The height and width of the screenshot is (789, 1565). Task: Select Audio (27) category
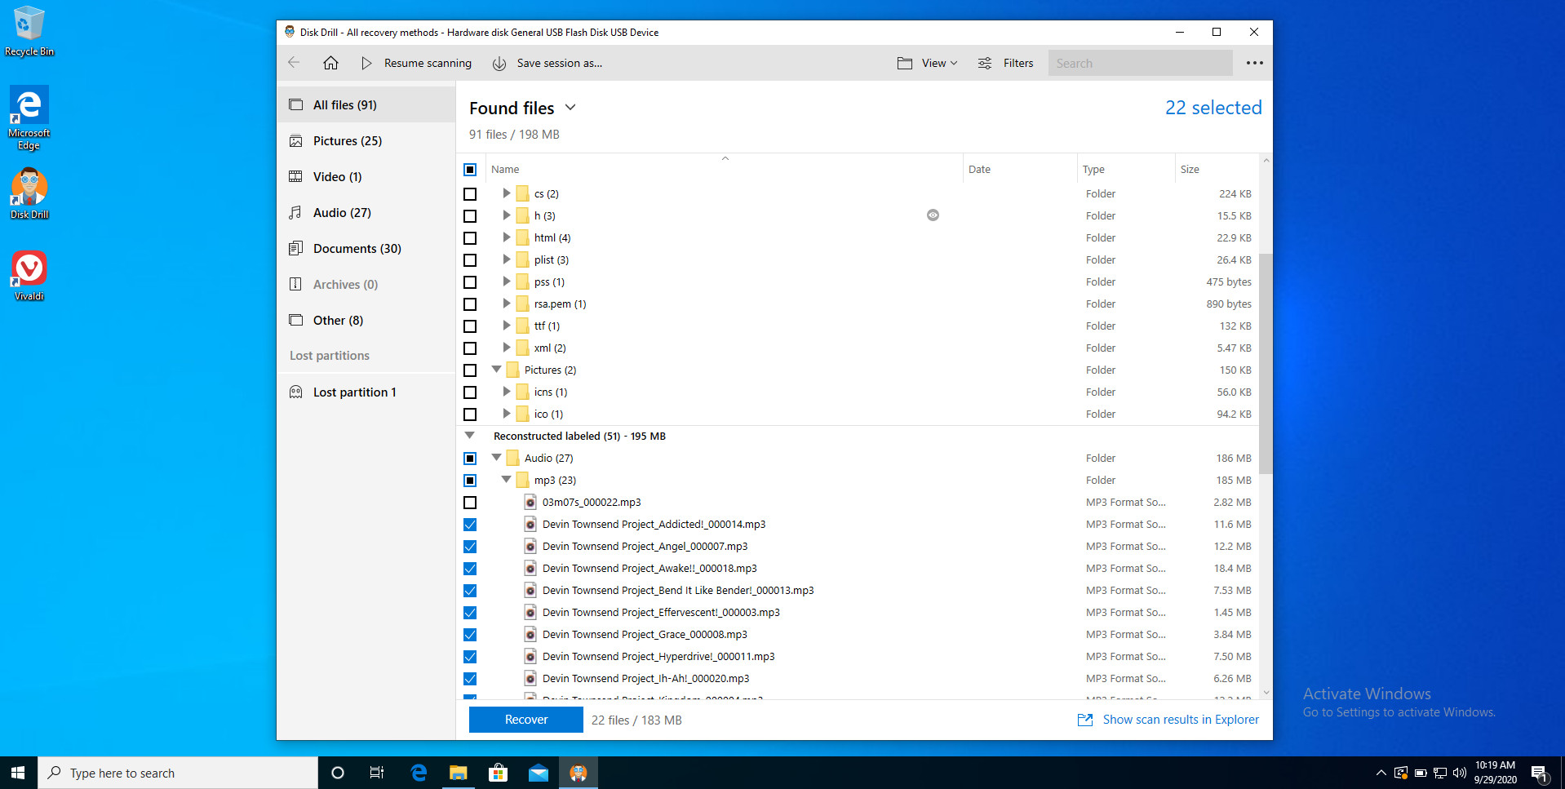(x=366, y=213)
